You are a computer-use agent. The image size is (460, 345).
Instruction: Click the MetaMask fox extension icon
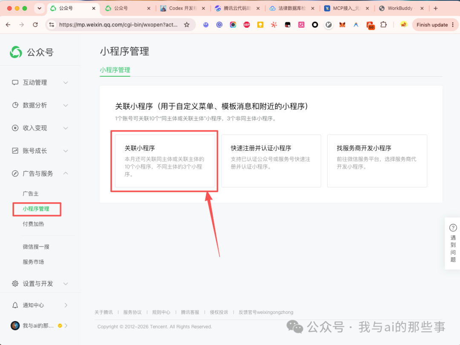(x=342, y=25)
